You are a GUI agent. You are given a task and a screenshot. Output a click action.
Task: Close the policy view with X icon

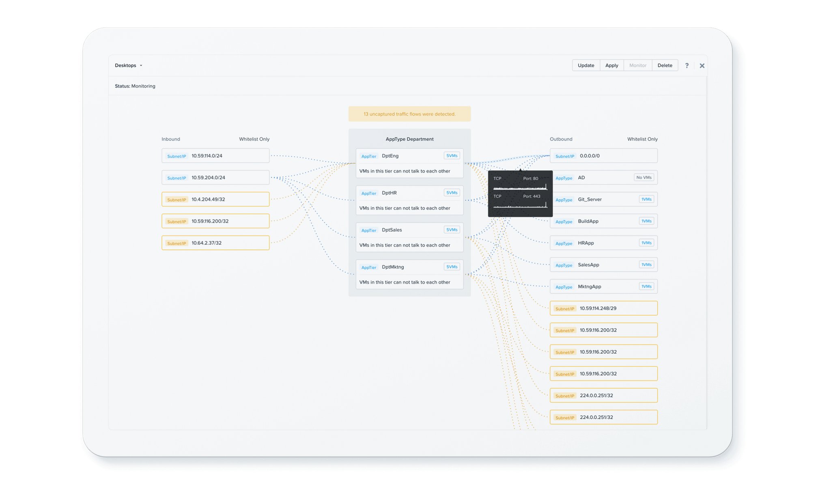702,65
